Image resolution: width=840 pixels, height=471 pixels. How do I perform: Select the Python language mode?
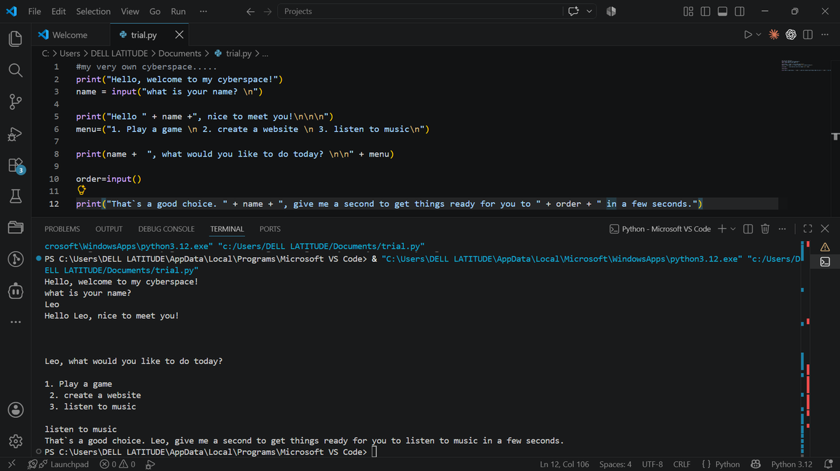pyautogui.click(x=727, y=464)
